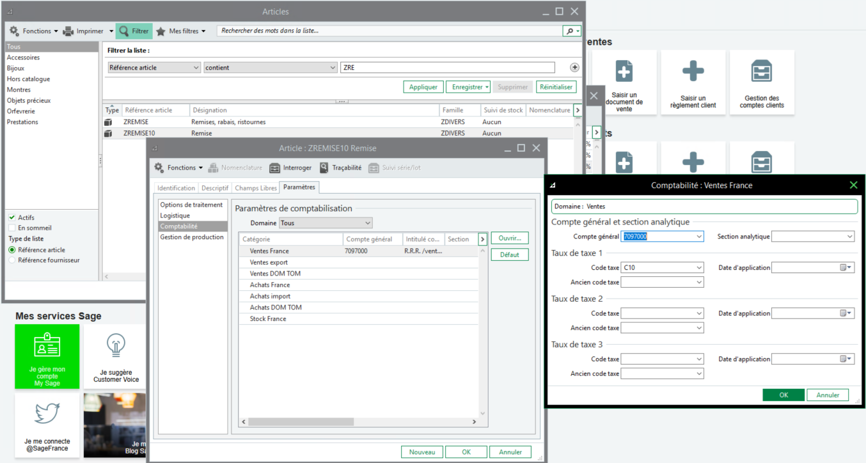Click the Interroger icon in article window
The width and height of the screenshot is (866, 463).
[275, 168]
